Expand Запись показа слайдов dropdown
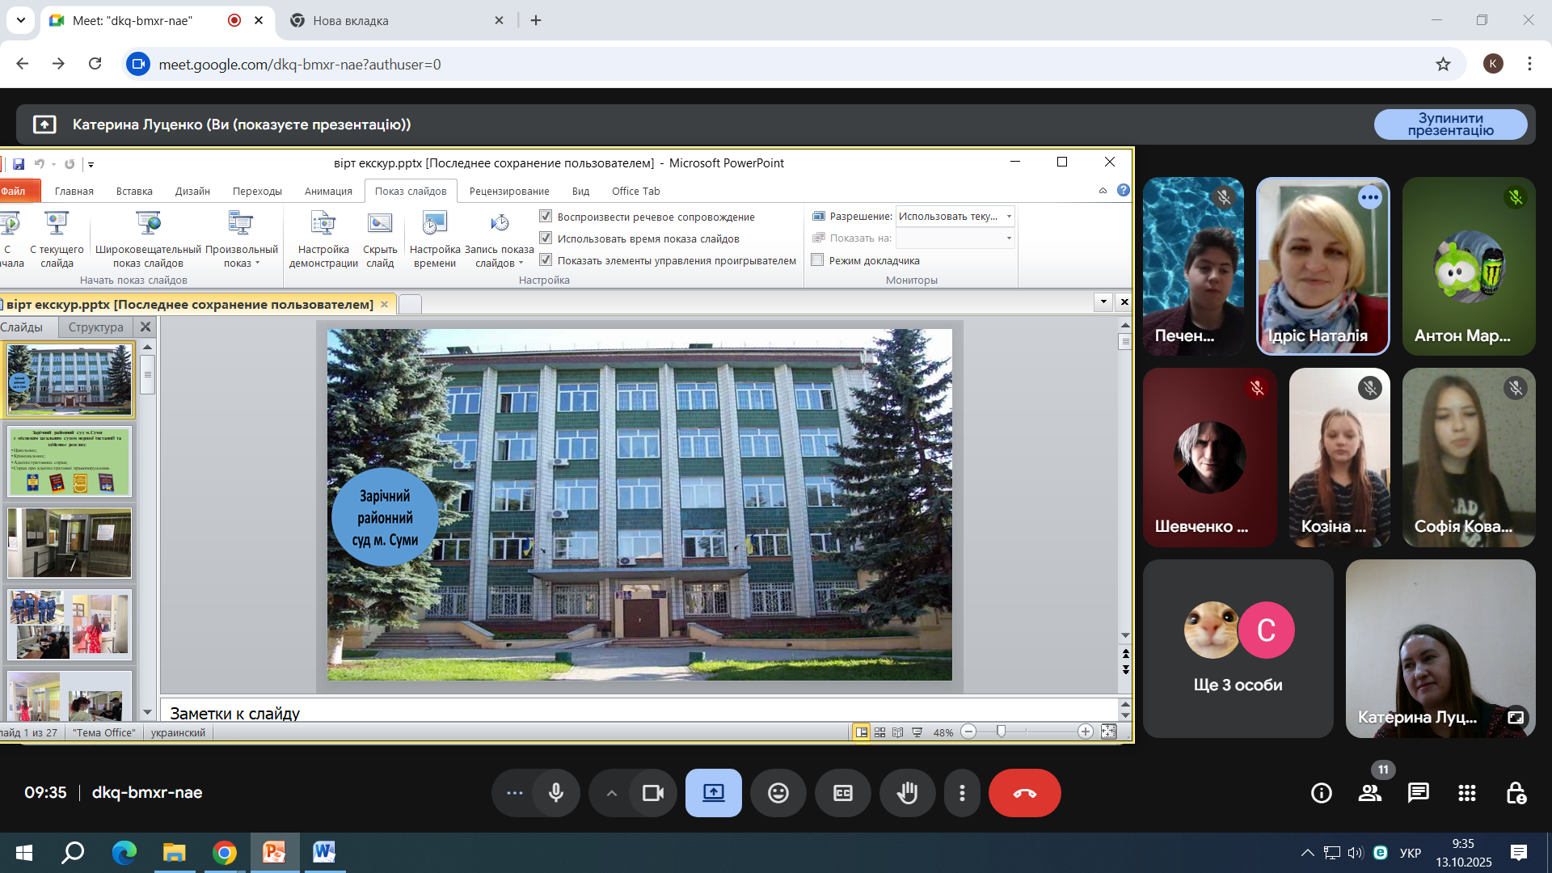 tap(521, 264)
